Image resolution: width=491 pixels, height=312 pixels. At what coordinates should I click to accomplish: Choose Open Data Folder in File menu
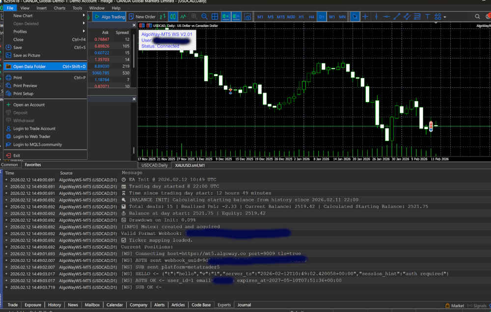(29, 66)
